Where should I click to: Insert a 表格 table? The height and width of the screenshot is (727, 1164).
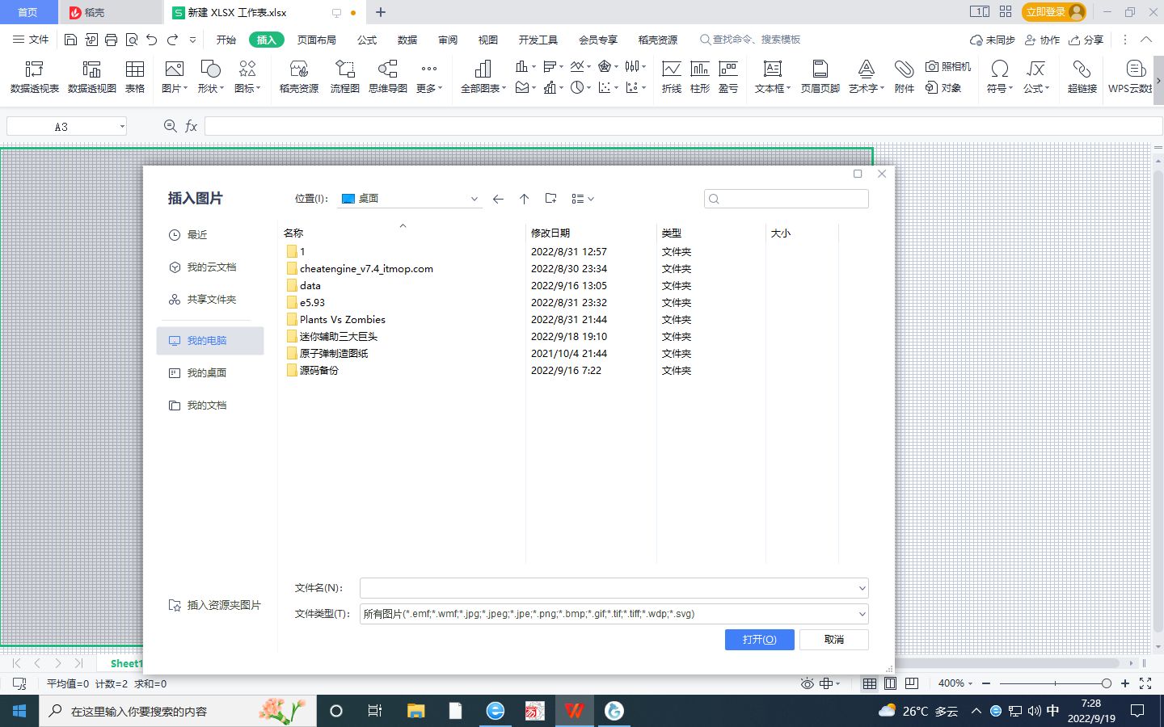point(135,77)
